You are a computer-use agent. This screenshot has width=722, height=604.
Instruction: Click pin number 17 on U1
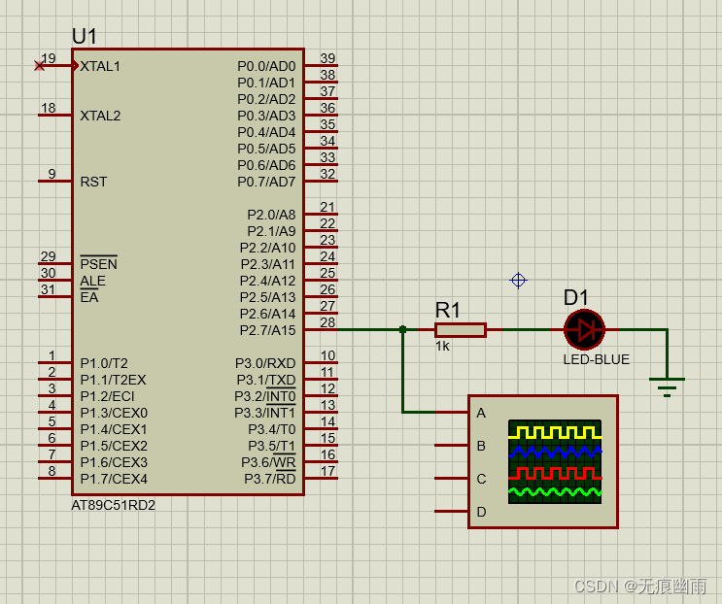tap(327, 471)
